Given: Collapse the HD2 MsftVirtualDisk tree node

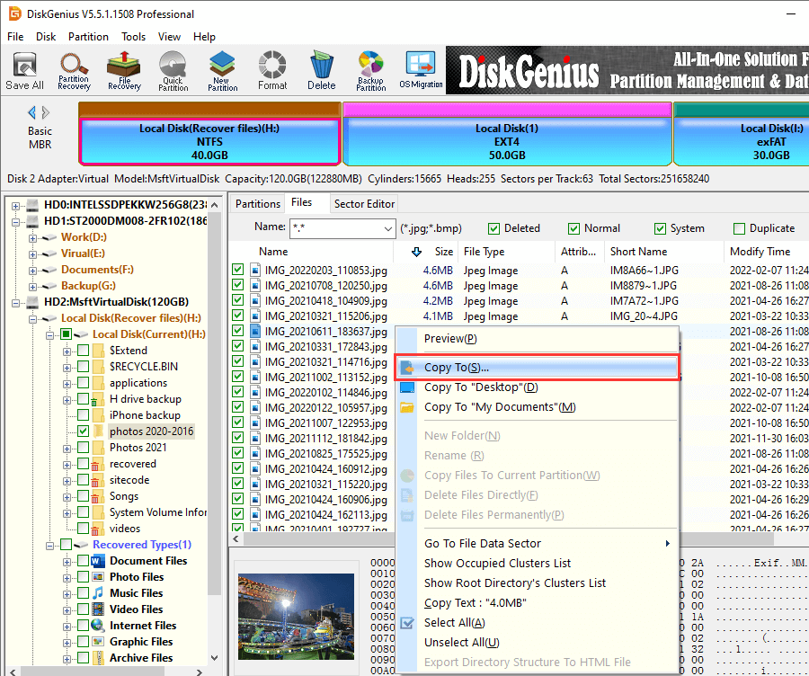Looking at the screenshot, I should click(x=16, y=302).
